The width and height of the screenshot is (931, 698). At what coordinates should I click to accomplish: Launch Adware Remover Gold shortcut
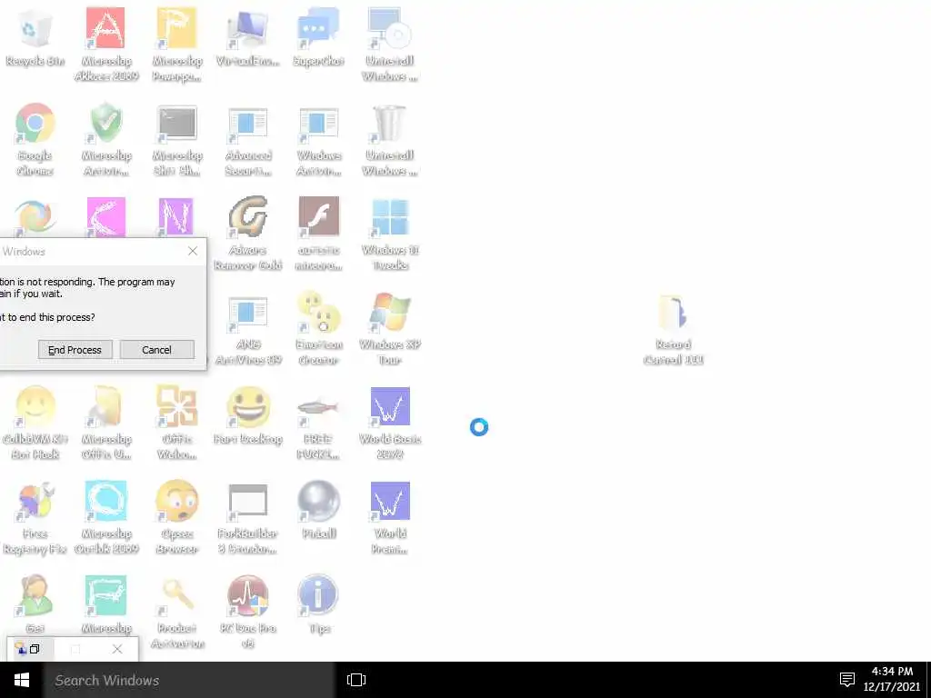(247, 233)
